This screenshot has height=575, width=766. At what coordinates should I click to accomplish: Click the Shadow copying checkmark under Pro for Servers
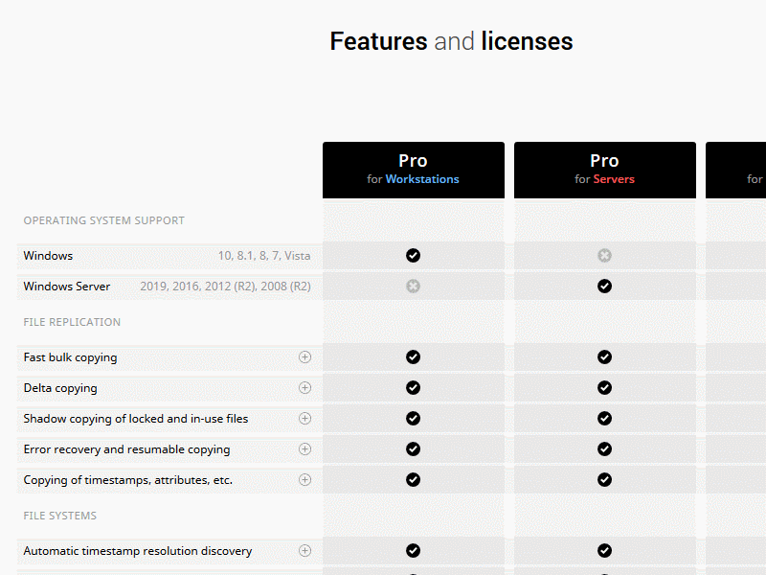tap(604, 418)
